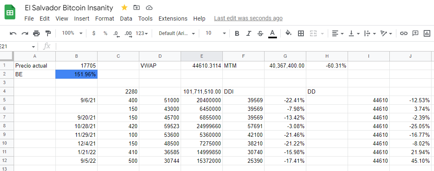Open the Tools menu
434x171 pixels.
point(145,19)
